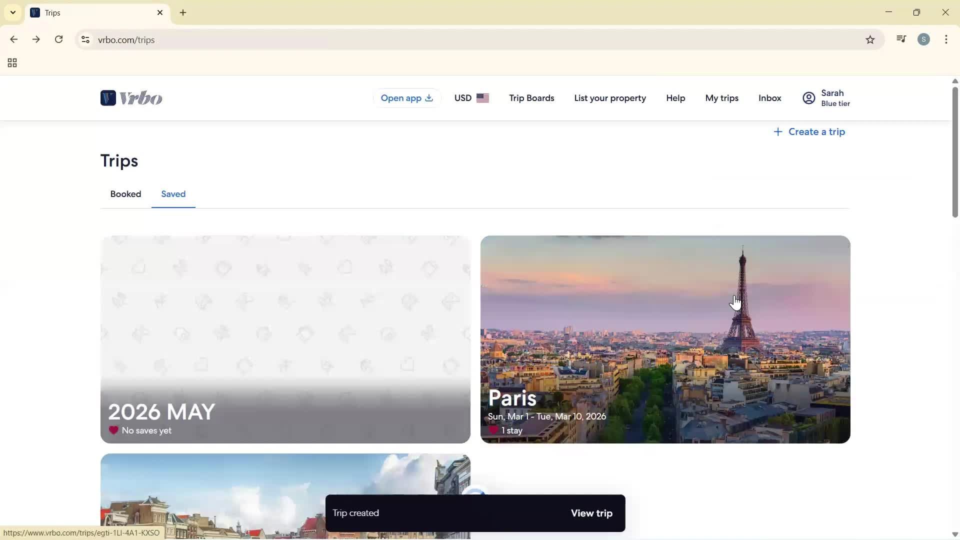Go to Trip Boards
Screen dimensions: 960x540
(x=531, y=98)
